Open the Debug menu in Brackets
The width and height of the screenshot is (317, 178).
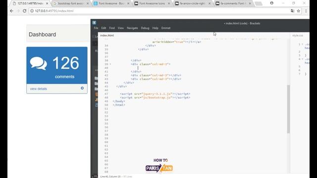145,28
